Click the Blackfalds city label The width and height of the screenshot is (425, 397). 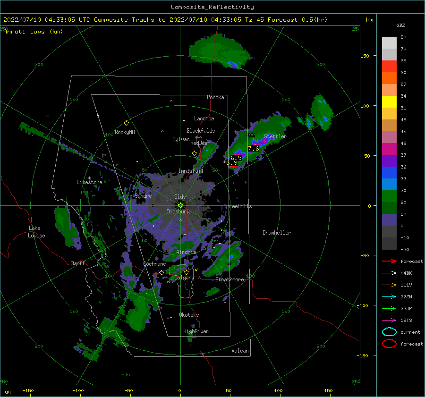pyautogui.click(x=201, y=131)
